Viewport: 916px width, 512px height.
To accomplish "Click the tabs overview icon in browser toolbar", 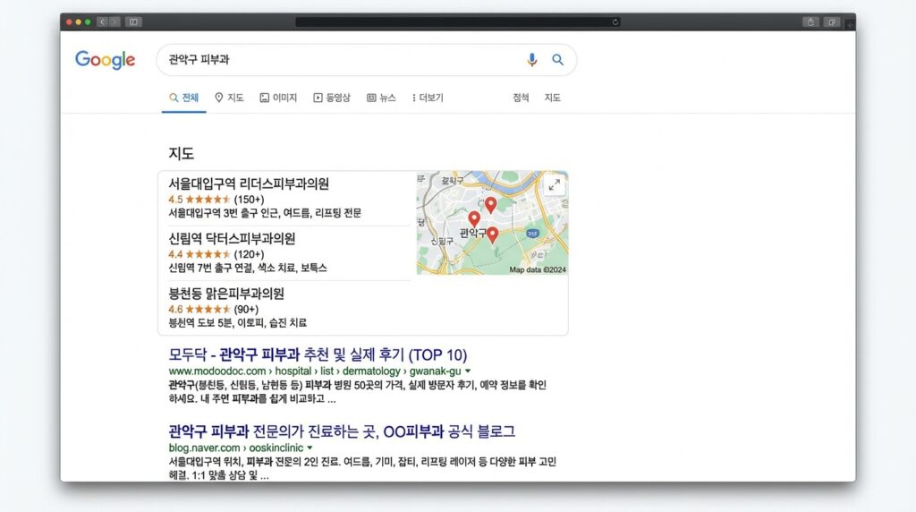I will (831, 22).
